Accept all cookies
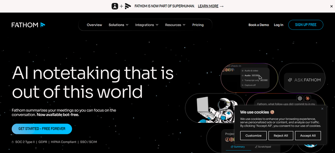 tap(308, 135)
